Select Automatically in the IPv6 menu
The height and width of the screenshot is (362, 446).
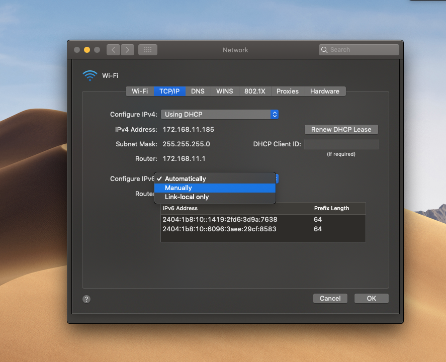pyautogui.click(x=215, y=179)
